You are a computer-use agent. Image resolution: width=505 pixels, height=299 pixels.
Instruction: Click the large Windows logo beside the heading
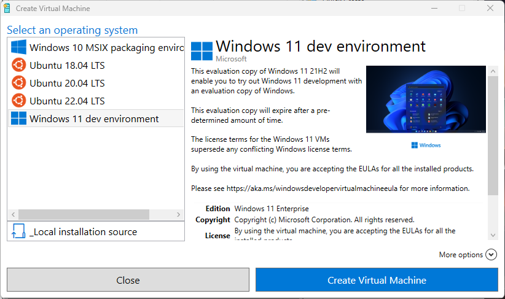[x=202, y=51]
